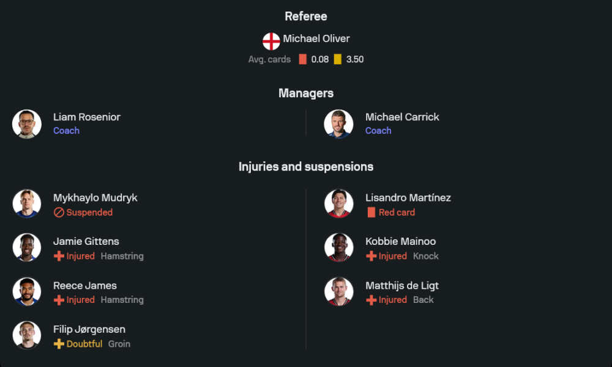Click the yellow doubtful cross under Filip Jørgensen

59,344
